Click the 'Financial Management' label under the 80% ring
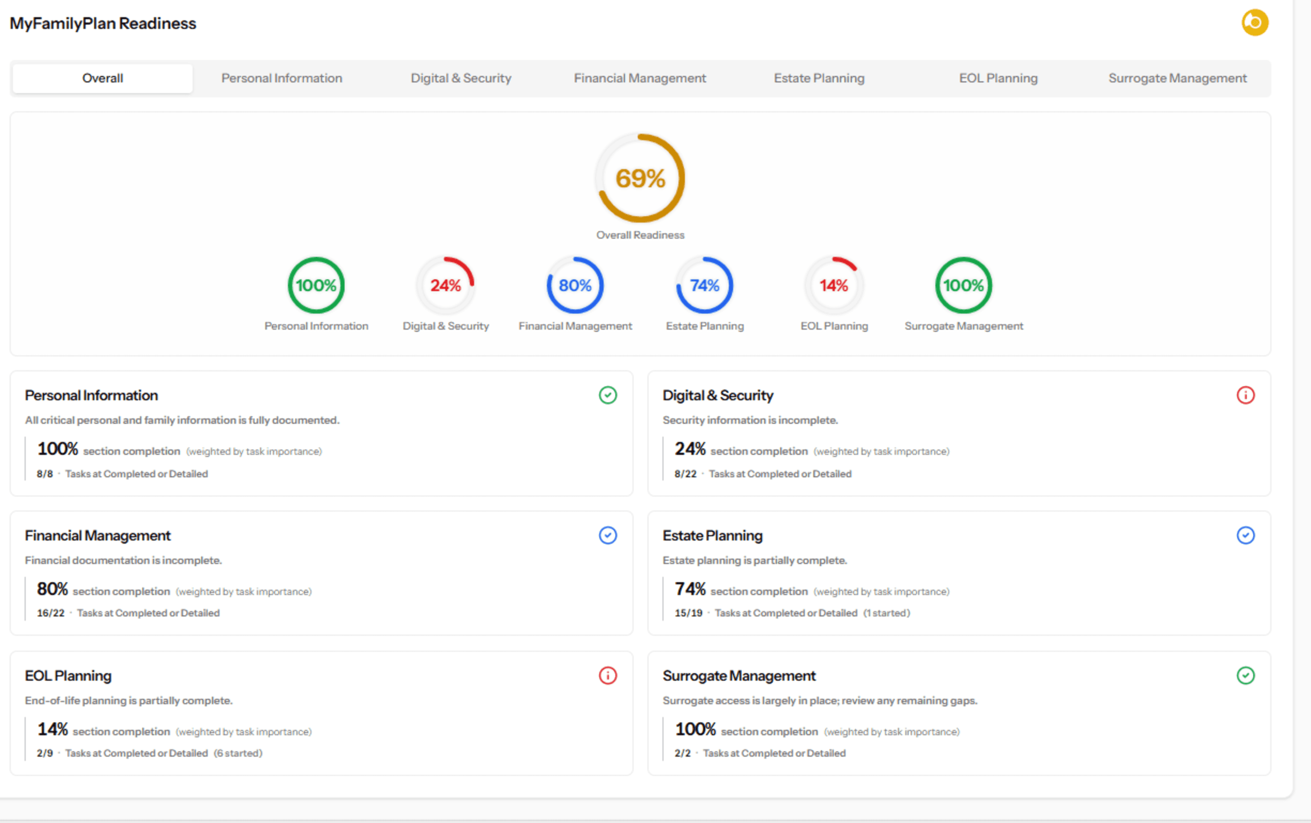The height and width of the screenshot is (823, 1311). click(575, 326)
